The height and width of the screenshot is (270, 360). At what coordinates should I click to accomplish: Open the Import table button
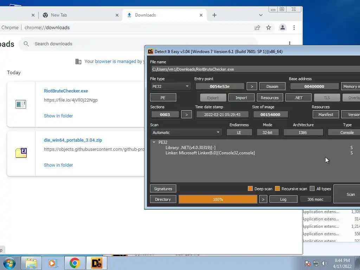pos(241,98)
